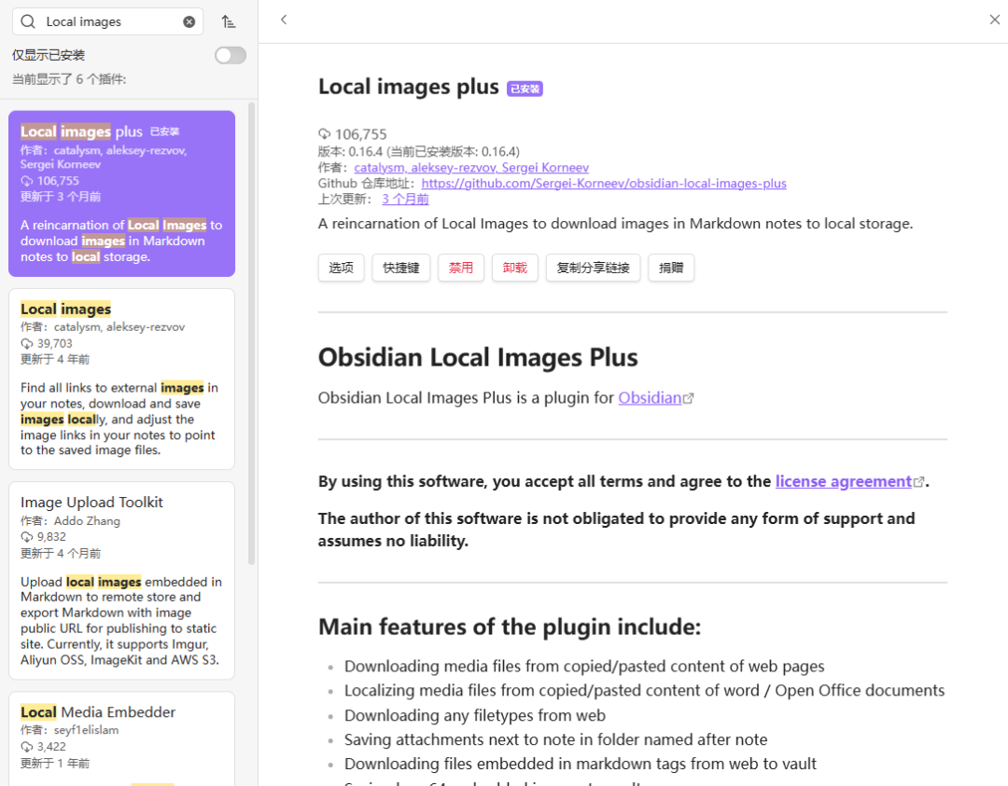Go back using the left chevron

284,20
